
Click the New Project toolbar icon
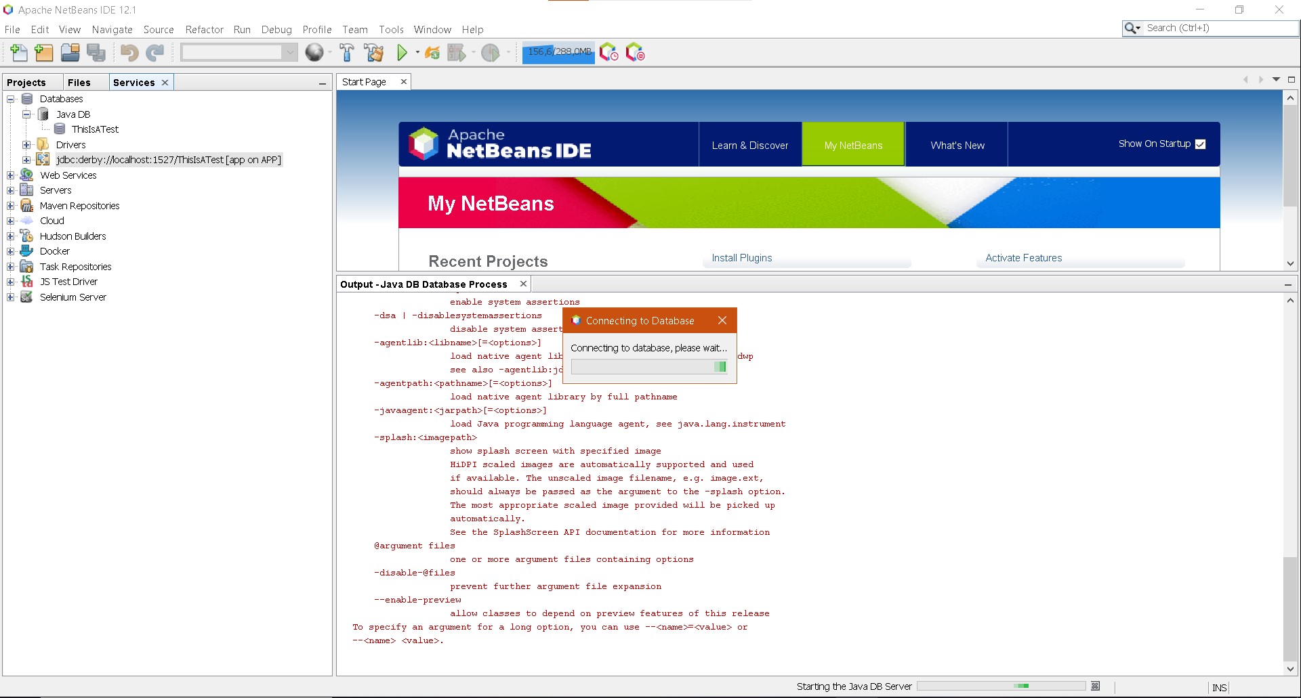[44, 52]
